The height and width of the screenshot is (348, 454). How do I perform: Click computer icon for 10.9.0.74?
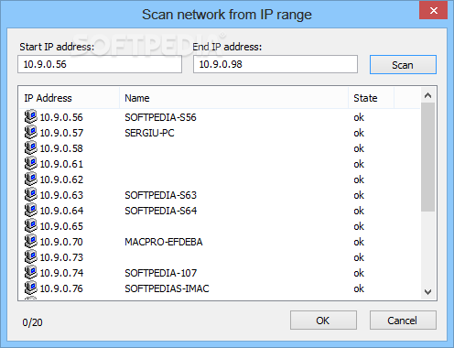(31, 272)
